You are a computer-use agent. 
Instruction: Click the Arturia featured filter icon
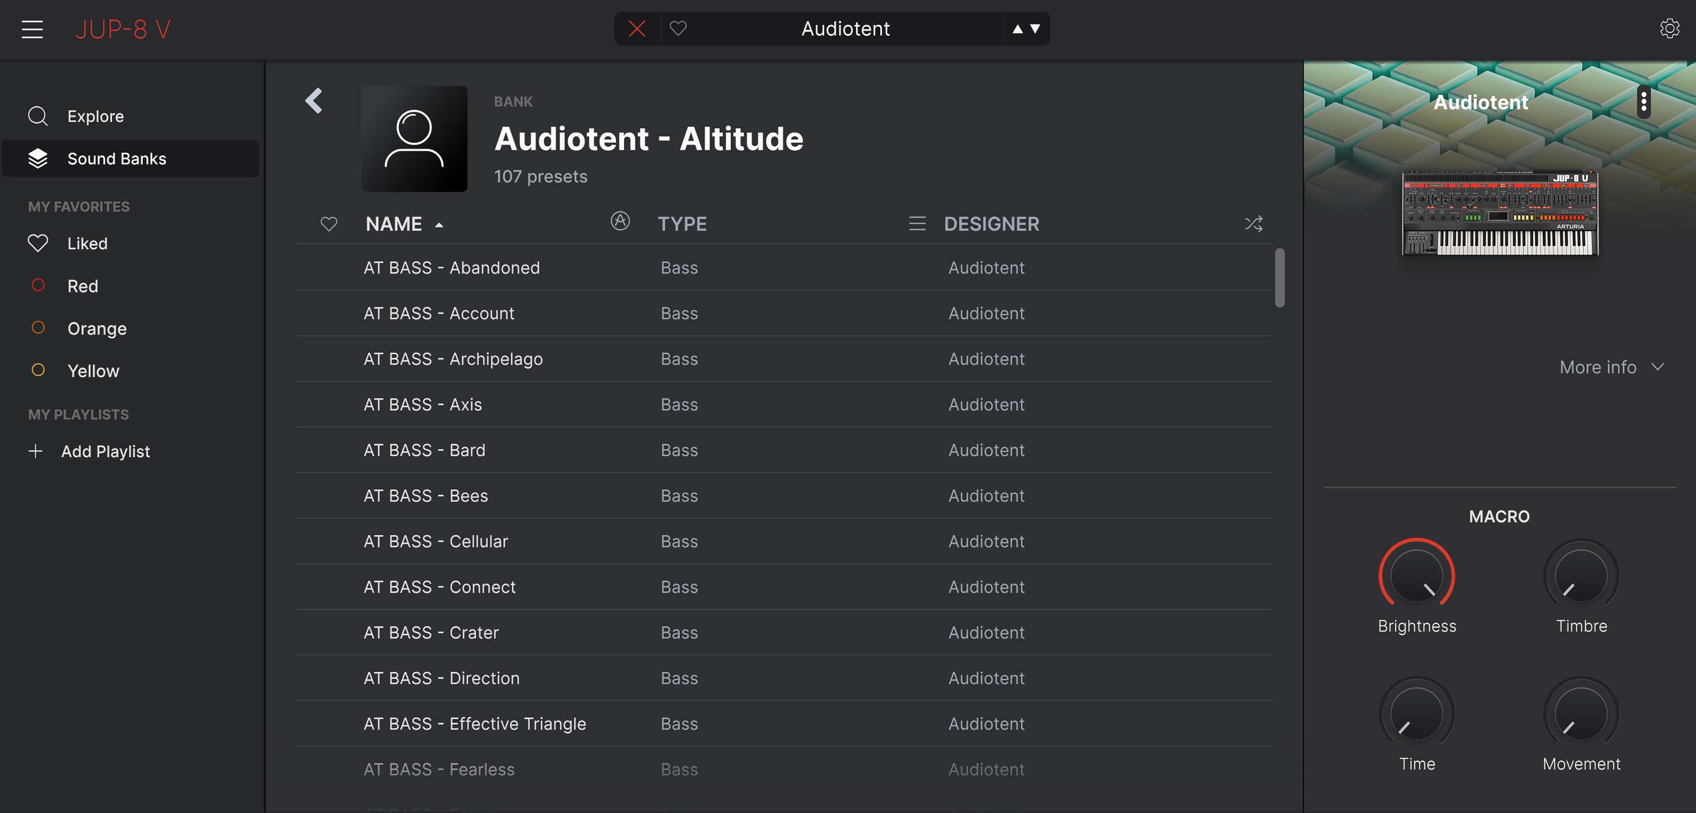pyautogui.click(x=620, y=221)
